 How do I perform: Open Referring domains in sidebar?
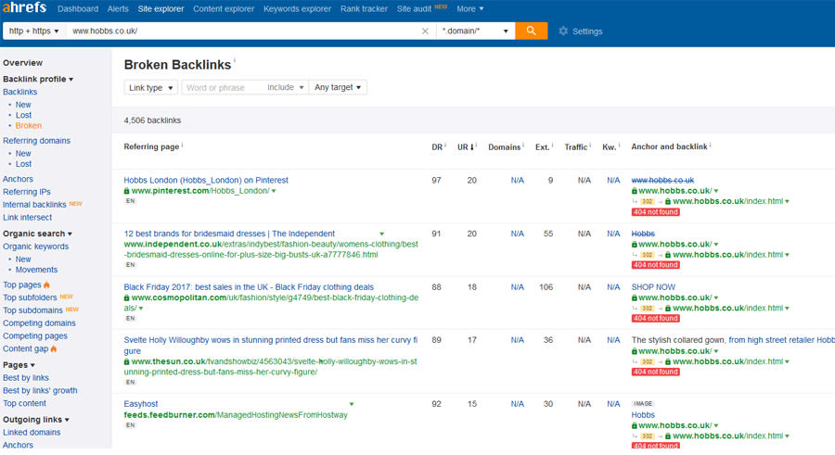click(36, 141)
